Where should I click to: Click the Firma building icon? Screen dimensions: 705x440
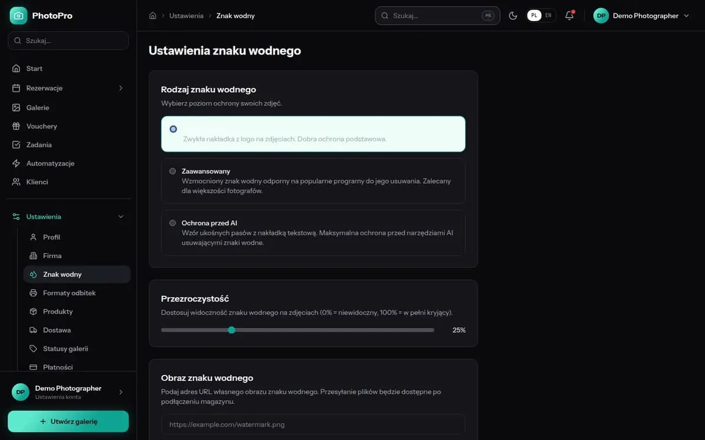pos(33,256)
